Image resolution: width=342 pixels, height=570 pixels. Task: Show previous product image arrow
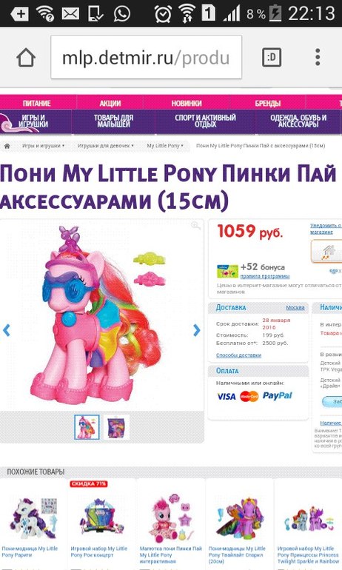point(6,330)
